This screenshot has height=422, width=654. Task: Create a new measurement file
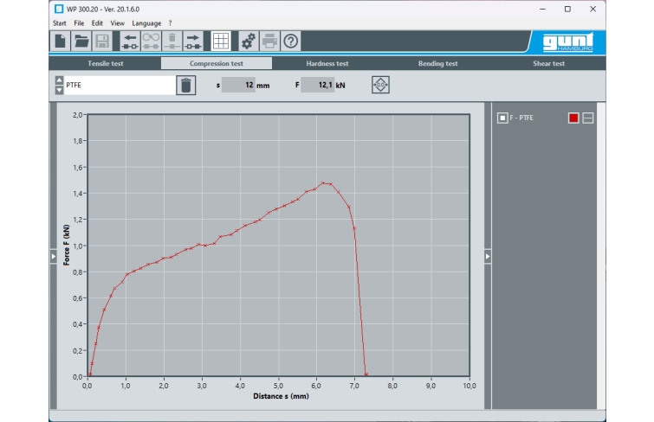click(x=61, y=41)
